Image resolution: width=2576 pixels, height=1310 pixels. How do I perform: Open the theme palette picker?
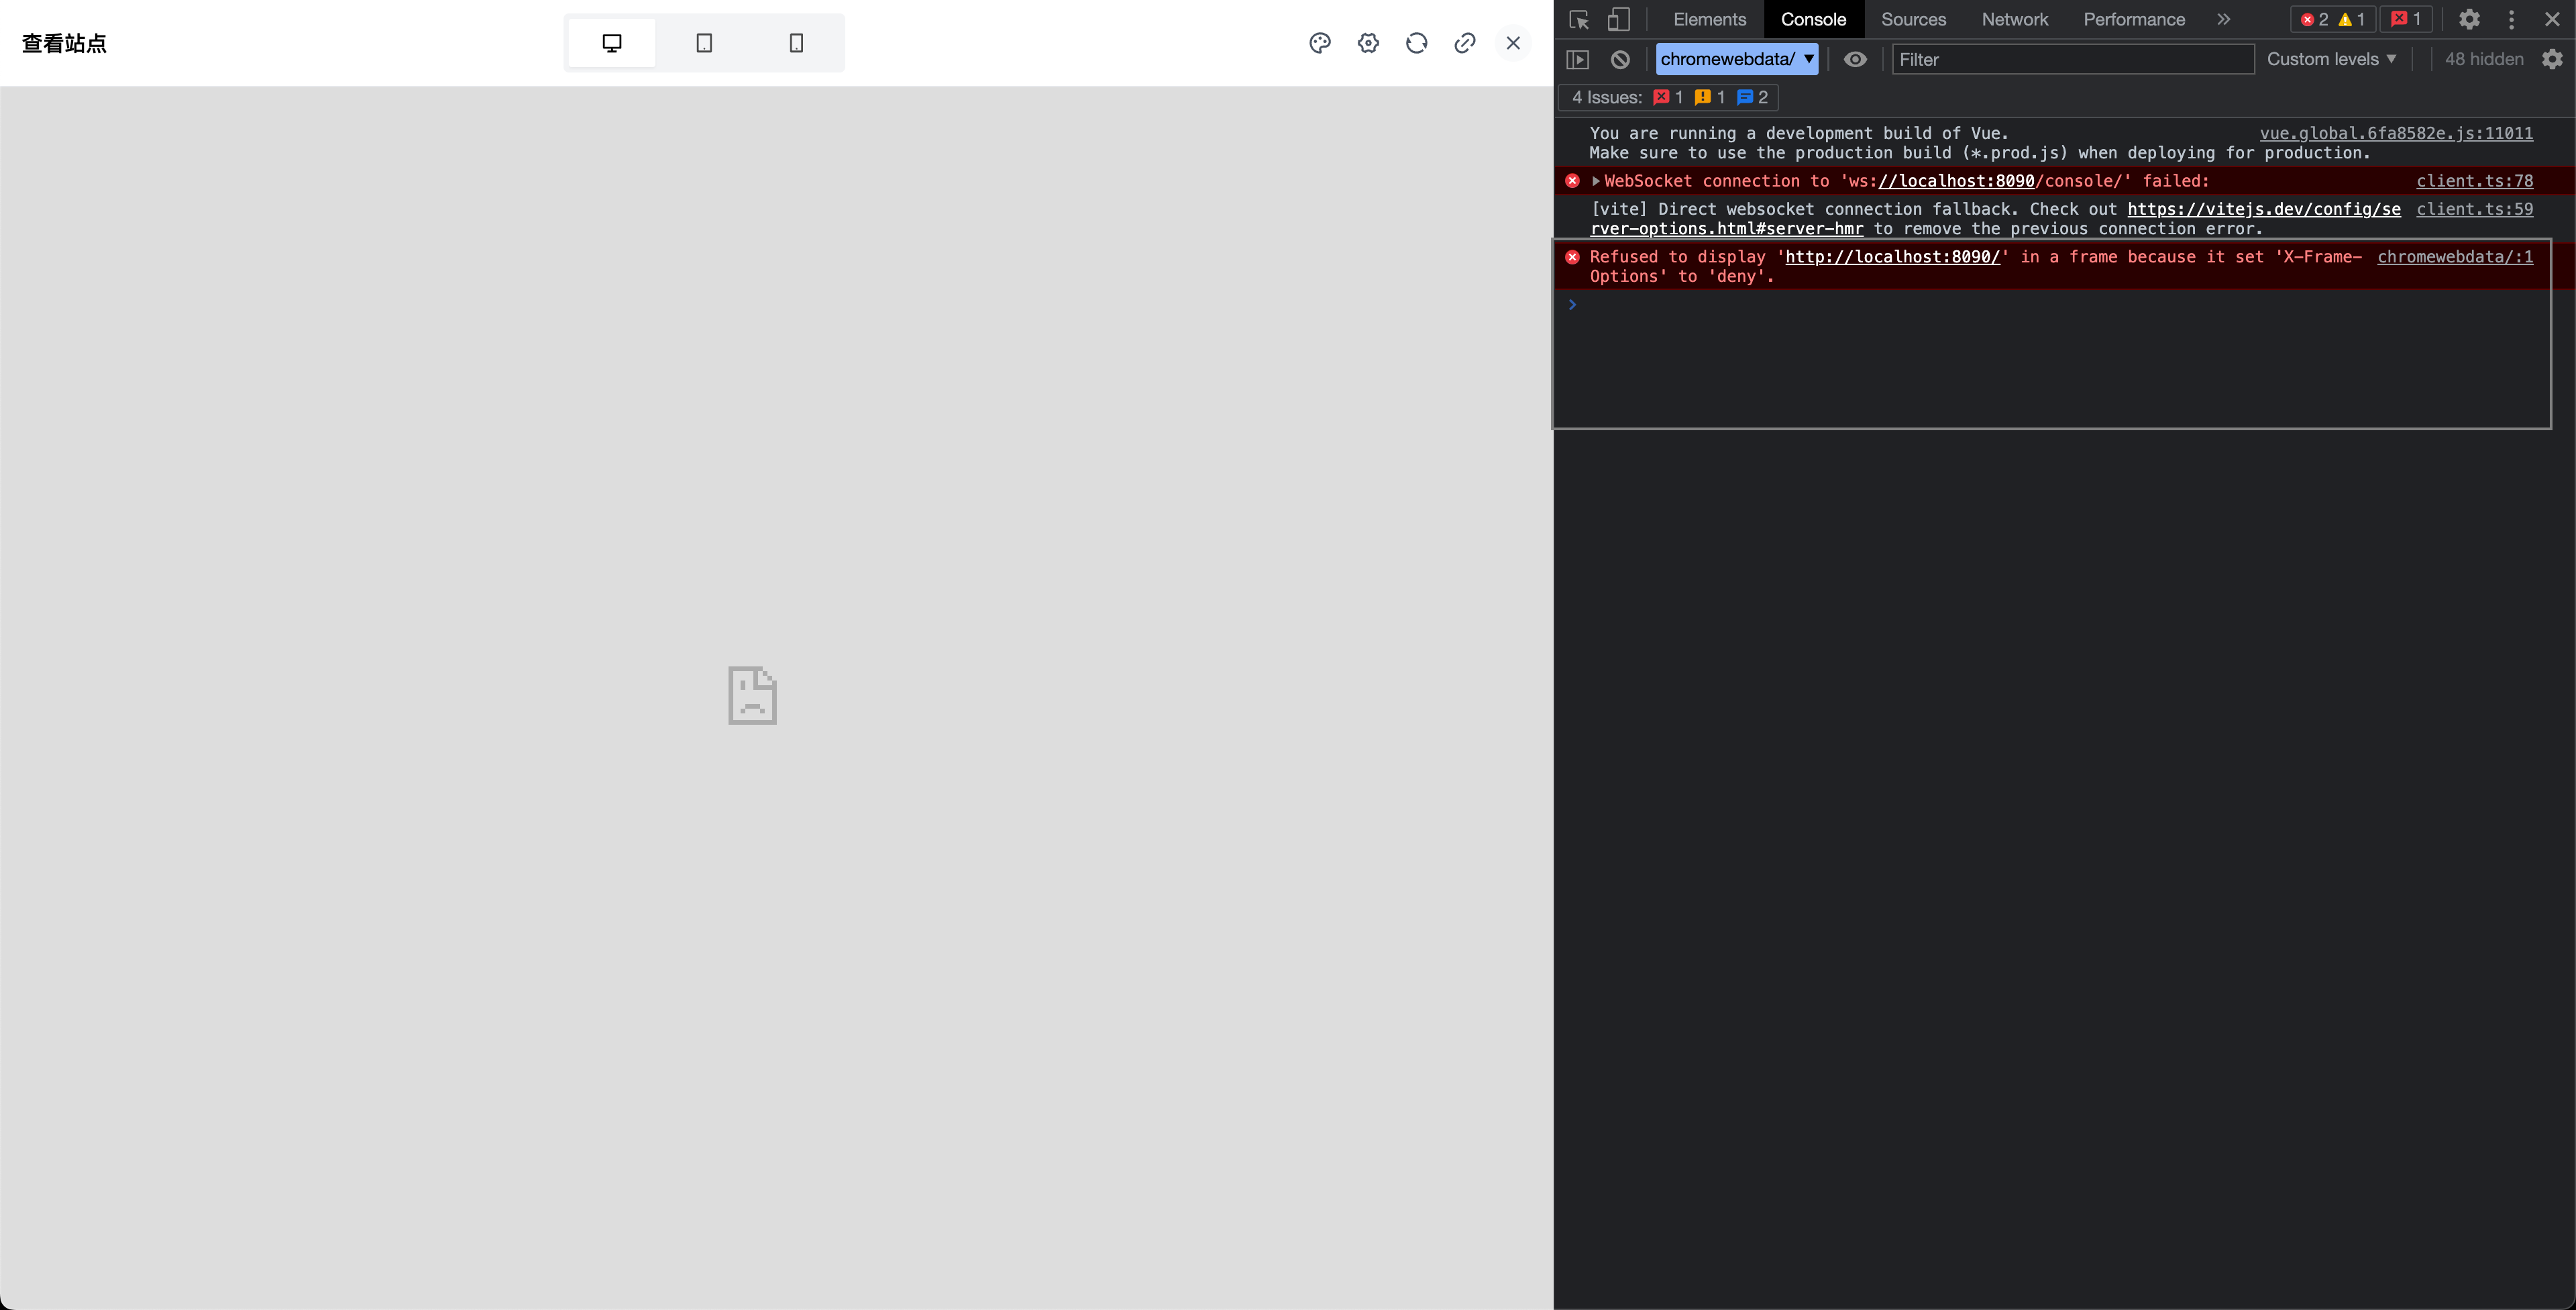(x=1320, y=43)
